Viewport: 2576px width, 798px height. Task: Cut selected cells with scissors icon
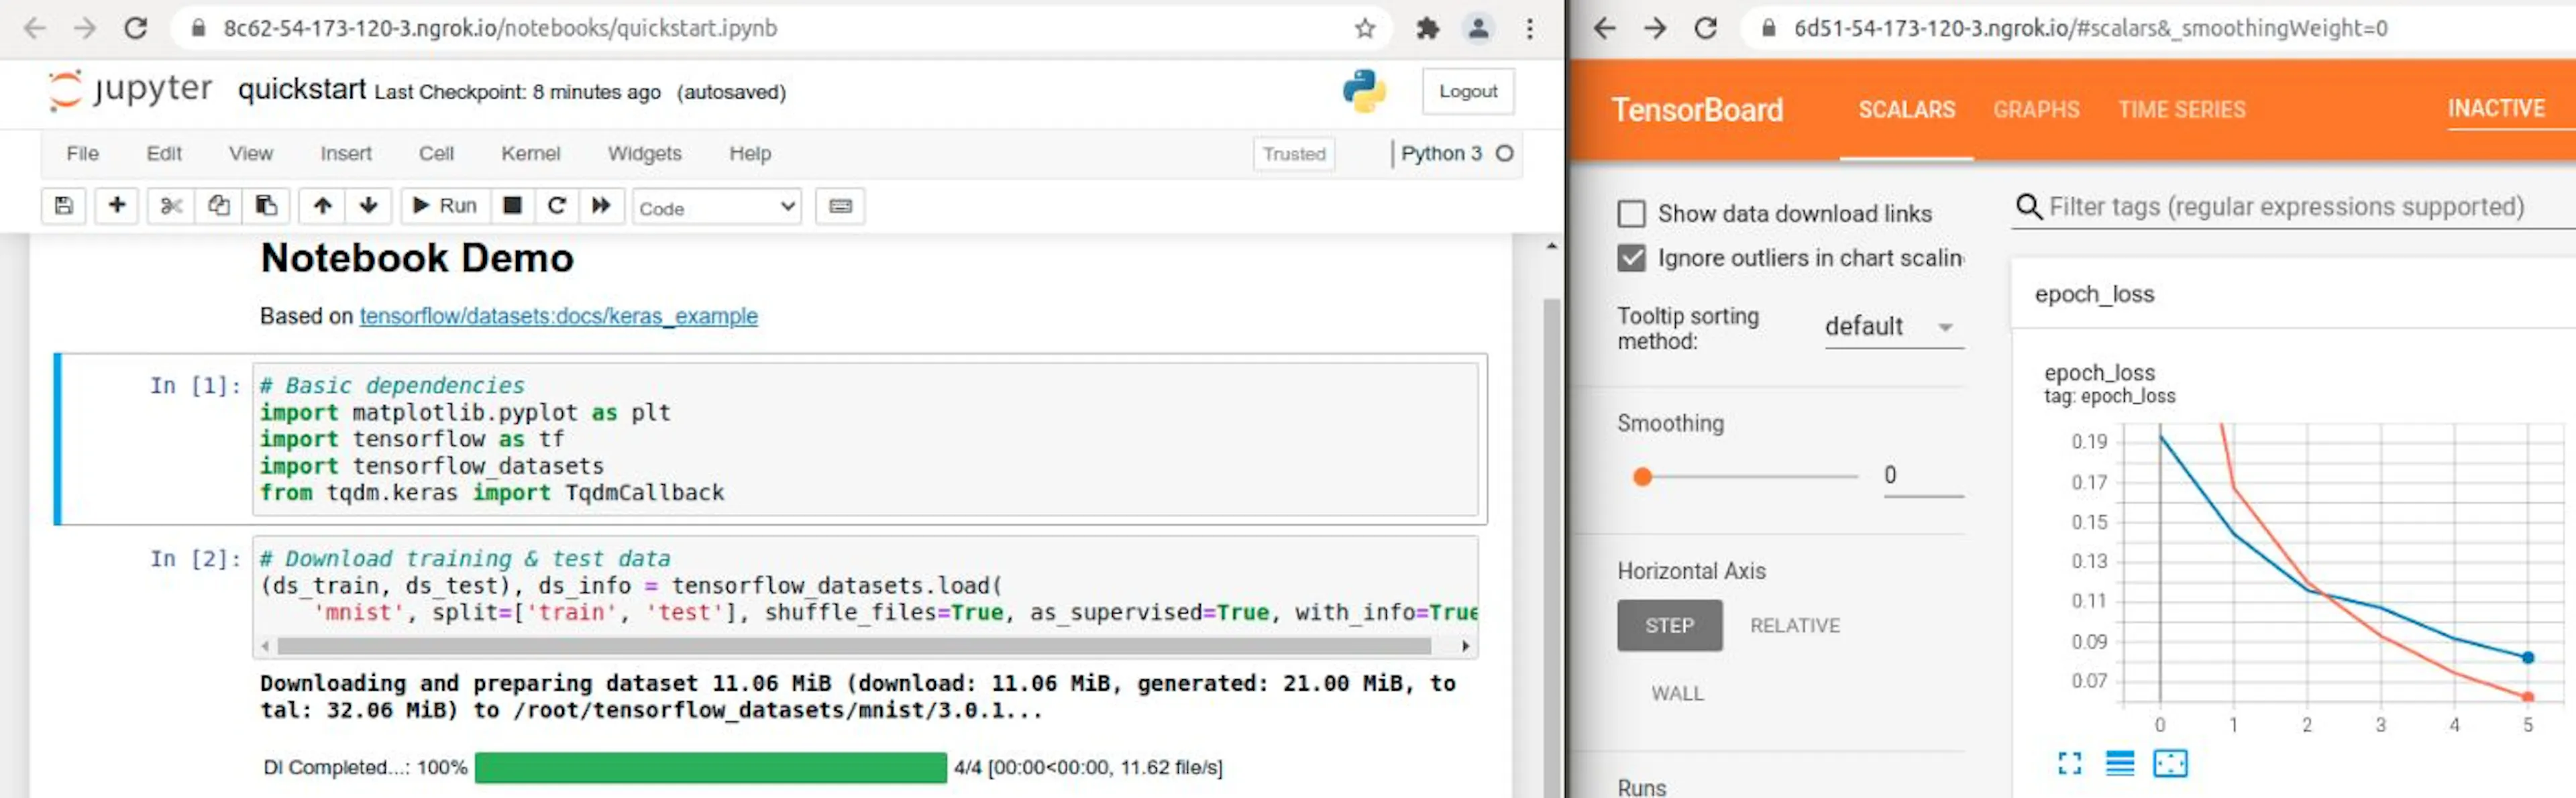(171, 206)
